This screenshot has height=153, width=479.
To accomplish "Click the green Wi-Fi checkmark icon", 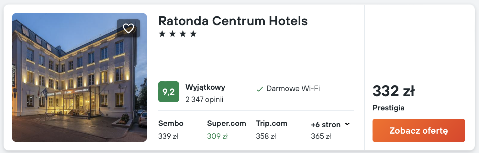I will [260, 89].
